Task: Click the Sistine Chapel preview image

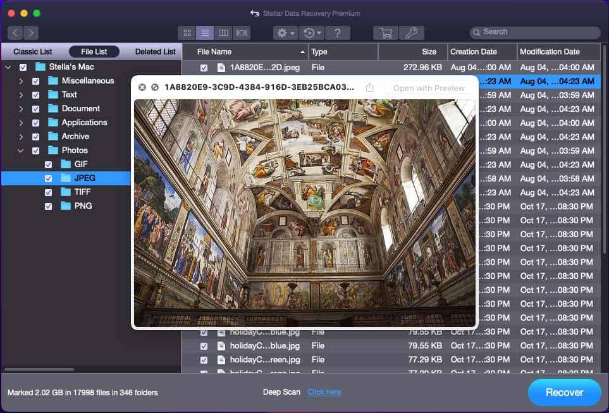Action: pyautogui.click(x=305, y=213)
